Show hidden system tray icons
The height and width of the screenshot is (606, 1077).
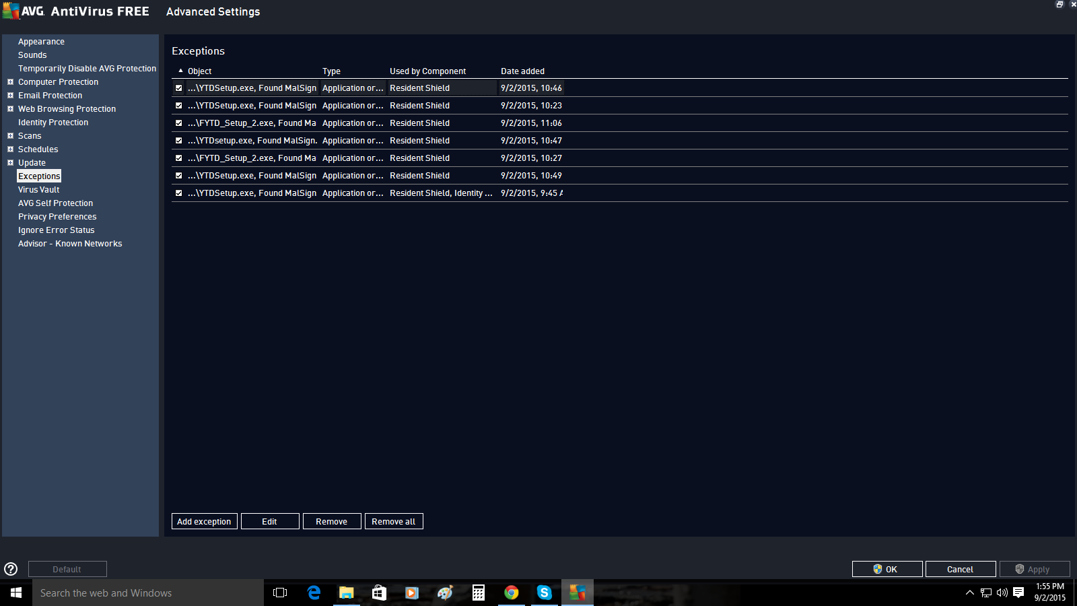point(970,593)
